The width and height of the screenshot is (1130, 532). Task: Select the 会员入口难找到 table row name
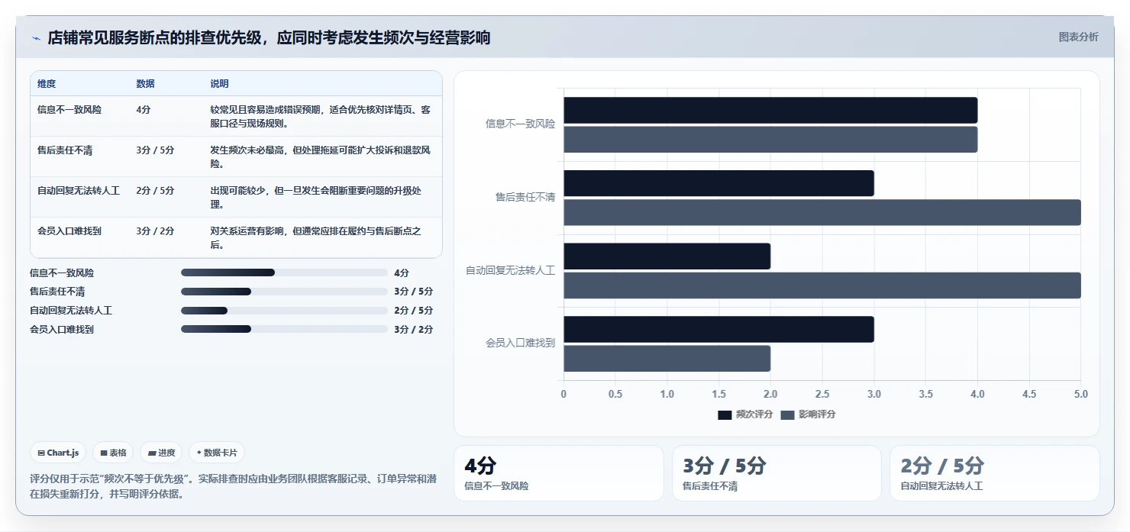coord(69,231)
